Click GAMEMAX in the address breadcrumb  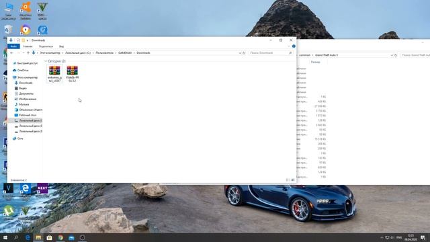(125, 52)
